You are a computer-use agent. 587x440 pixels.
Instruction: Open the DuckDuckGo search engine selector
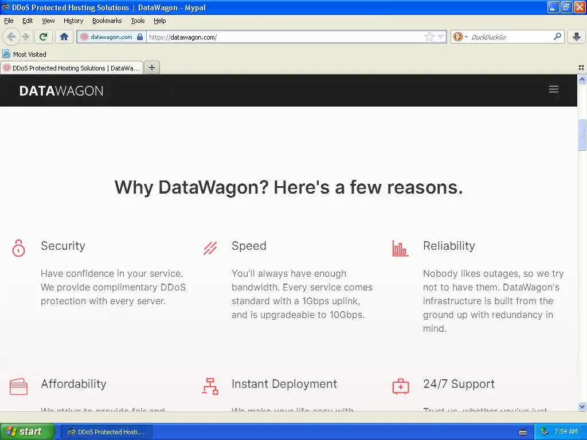(460, 37)
